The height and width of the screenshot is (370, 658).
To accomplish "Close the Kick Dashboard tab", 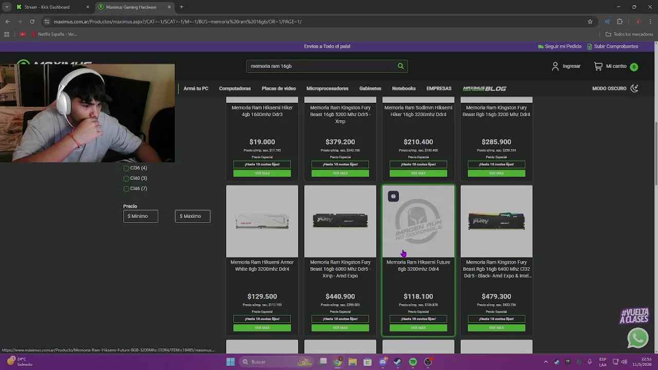I will click(87, 7).
